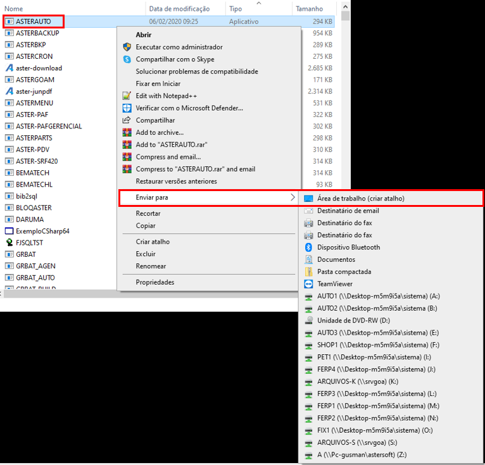Viewport: 485px width, 465px height.
Task: Click the Skype icon in the context menu
Action: pos(127,59)
